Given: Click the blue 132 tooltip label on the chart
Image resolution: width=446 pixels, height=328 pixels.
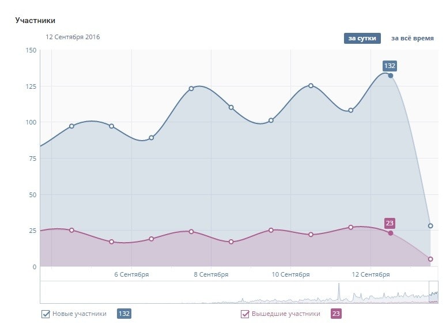Looking at the screenshot, I should (x=390, y=66).
